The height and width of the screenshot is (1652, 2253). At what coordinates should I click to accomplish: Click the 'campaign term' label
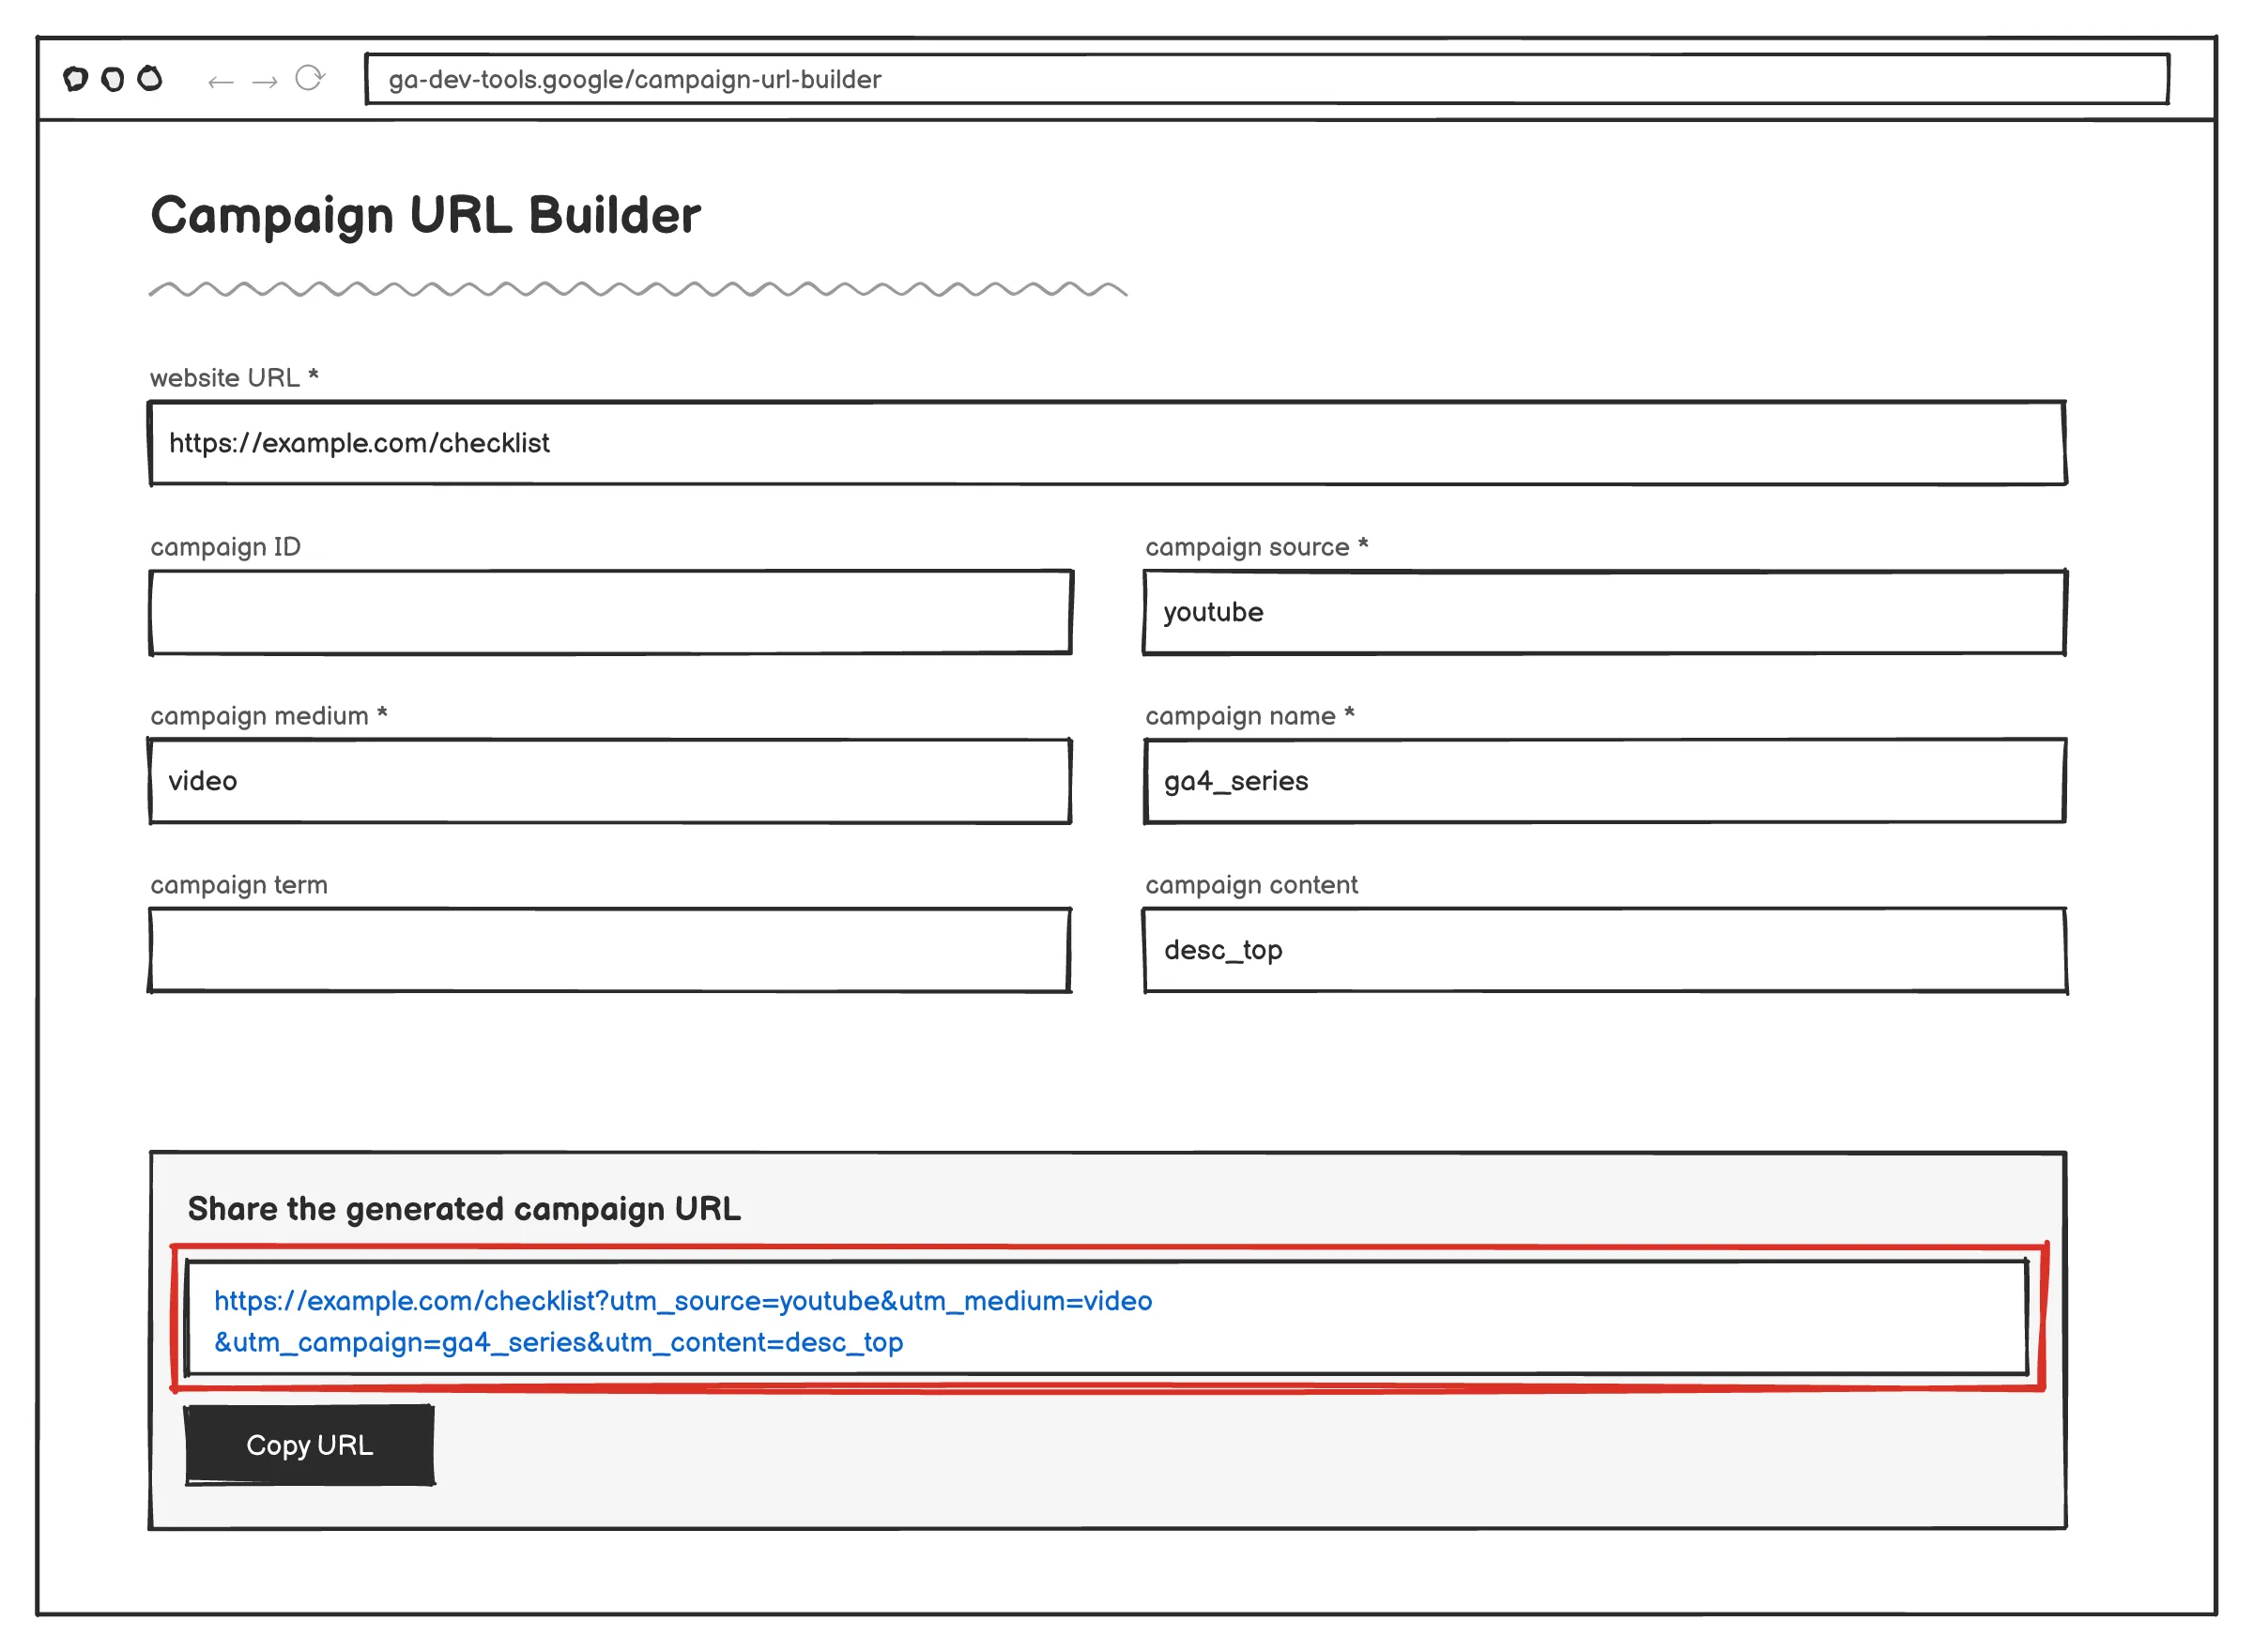click(x=239, y=885)
